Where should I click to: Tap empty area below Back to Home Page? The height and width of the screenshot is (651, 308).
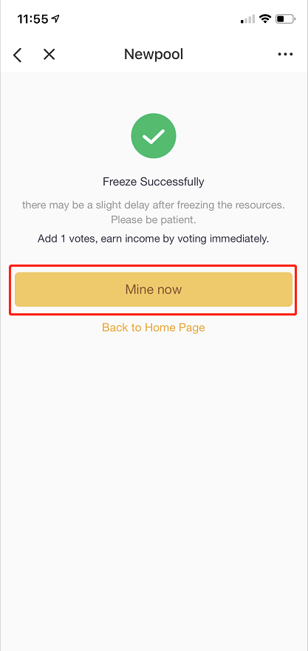tap(154, 477)
